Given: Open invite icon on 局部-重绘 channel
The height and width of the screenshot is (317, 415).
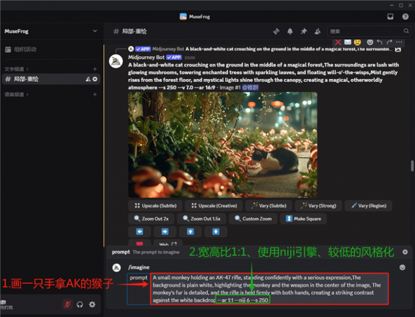Looking at the screenshot, I should (88, 79).
